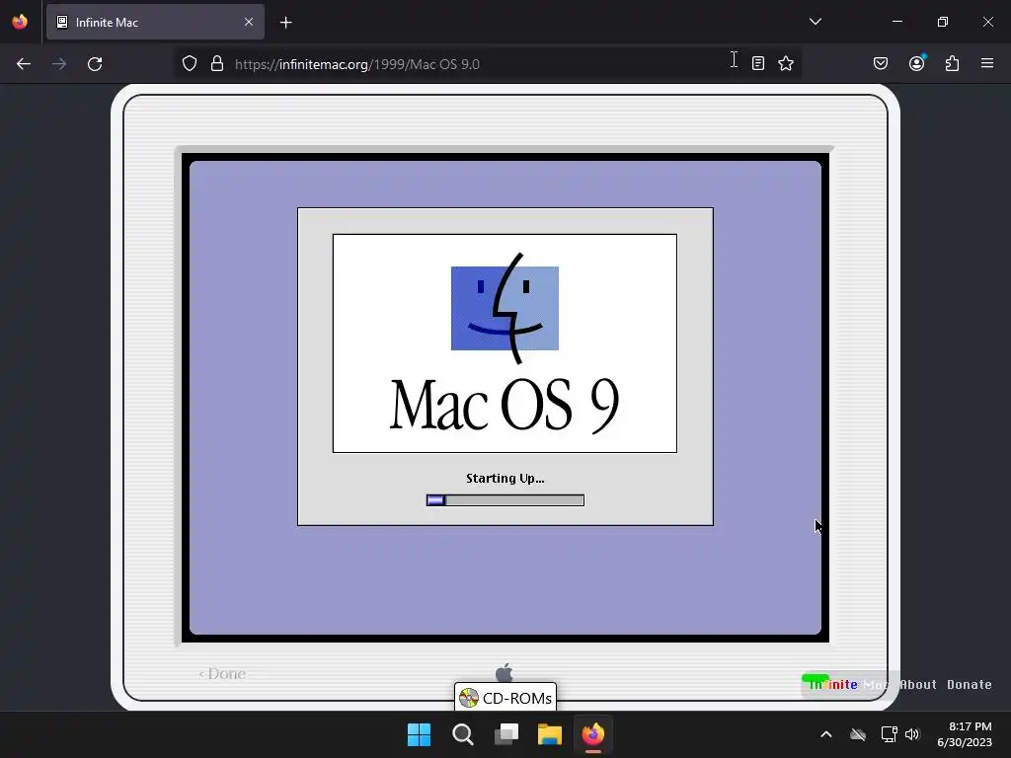Click the Firefox logo in title bar
The height and width of the screenshot is (758, 1011).
pos(20,22)
